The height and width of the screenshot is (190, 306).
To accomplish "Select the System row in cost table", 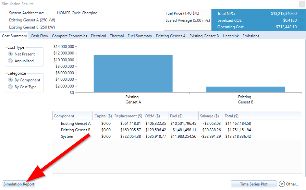I will (x=67, y=137).
